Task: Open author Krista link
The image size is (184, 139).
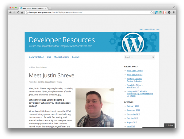Action: [59, 82]
